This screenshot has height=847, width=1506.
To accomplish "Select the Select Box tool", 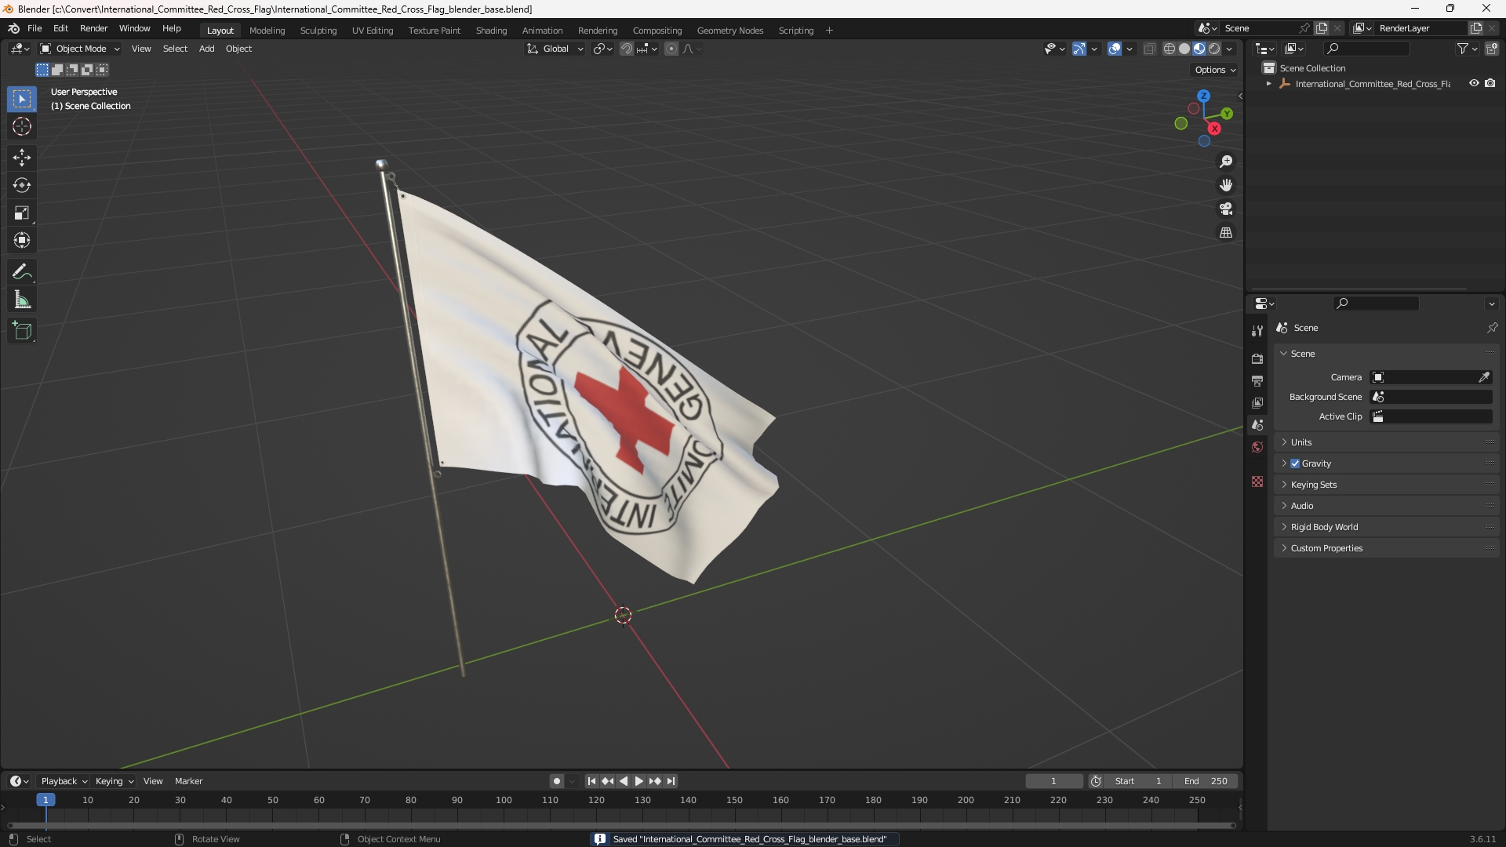I will pyautogui.click(x=22, y=99).
